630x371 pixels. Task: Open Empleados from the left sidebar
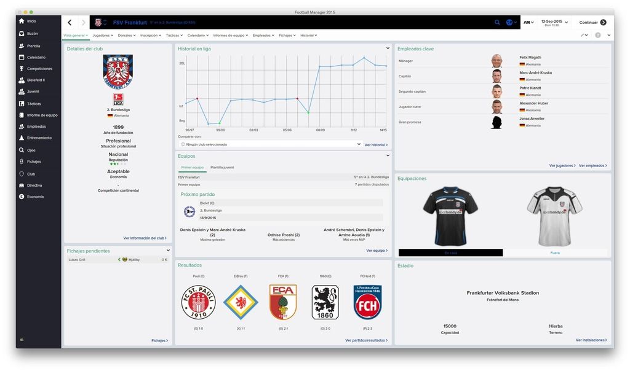(33, 127)
